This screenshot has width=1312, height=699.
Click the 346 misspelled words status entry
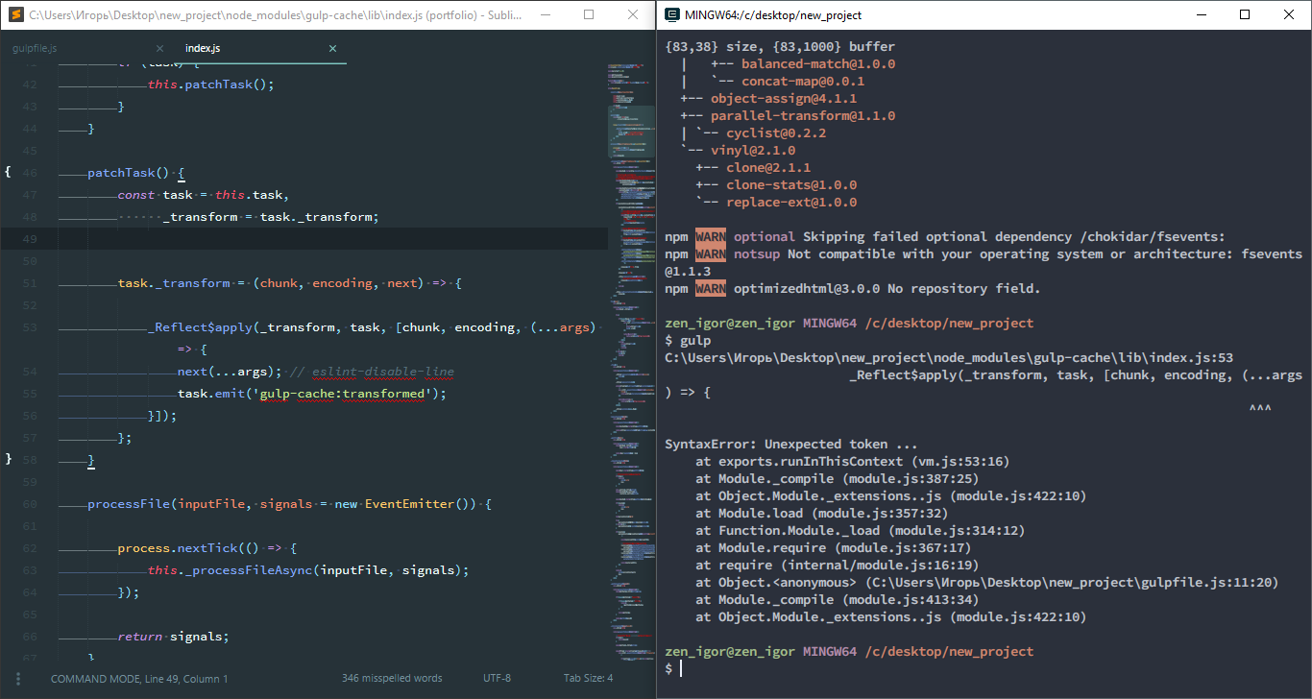pos(392,678)
